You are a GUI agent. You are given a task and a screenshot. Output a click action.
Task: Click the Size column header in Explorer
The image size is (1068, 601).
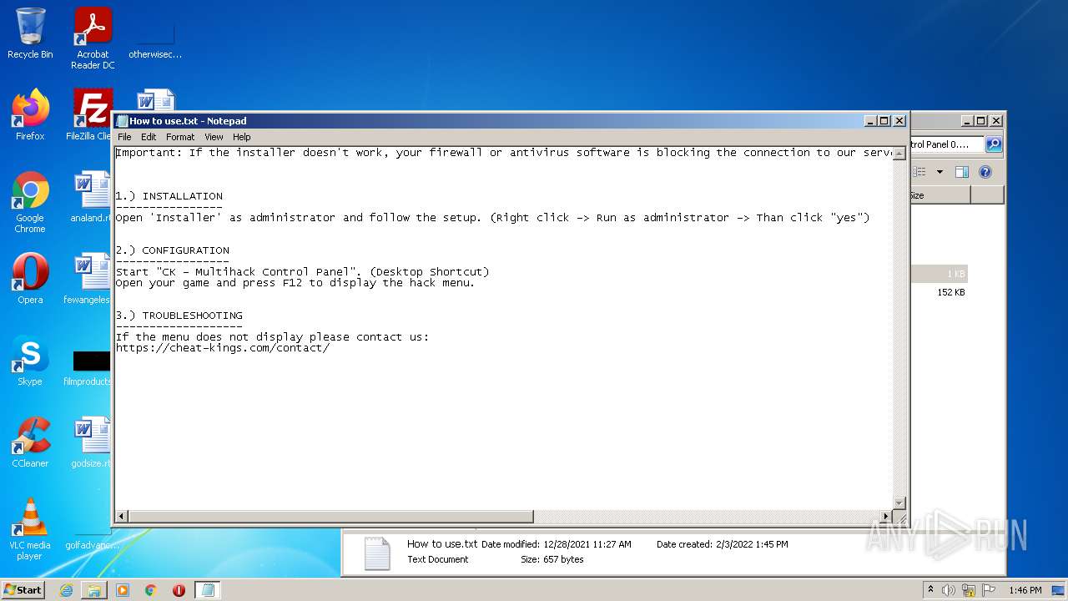coord(940,195)
